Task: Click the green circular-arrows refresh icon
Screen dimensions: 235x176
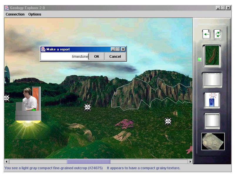Action: 218,34
